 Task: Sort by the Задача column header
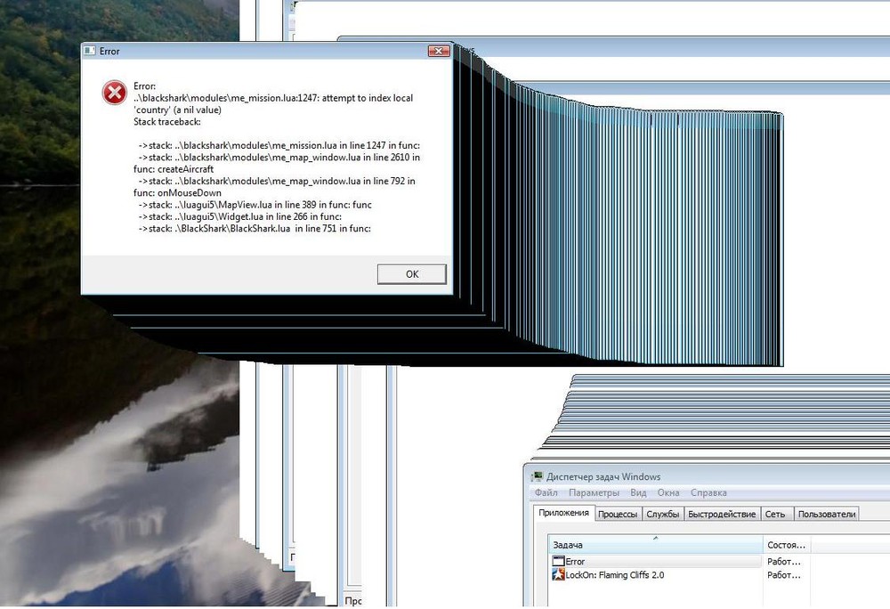point(656,545)
